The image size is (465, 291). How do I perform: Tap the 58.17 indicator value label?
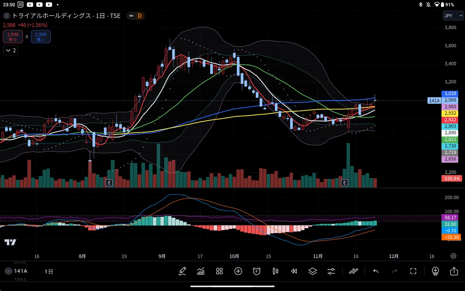(x=451, y=218)
